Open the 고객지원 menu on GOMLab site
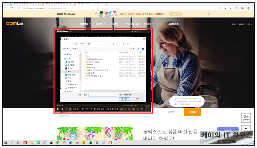 click(148, 24)
